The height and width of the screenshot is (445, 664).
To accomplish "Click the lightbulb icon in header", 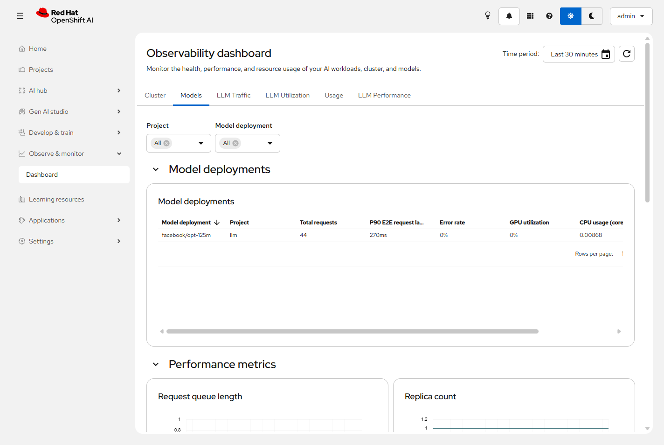I will click(488, 16).
